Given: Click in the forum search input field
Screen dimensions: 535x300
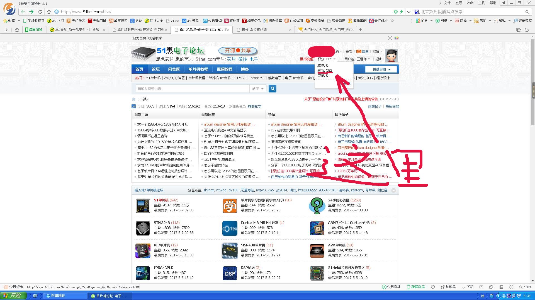Looking at the screenshot, I should coord(192,89).
